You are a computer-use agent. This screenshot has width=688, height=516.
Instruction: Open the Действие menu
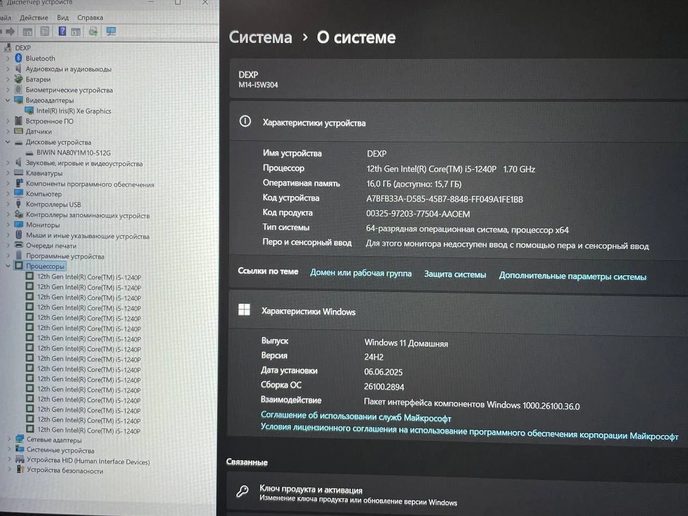(34, 18)
